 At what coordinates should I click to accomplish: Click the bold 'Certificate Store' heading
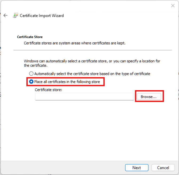click(x=30, y=37)
